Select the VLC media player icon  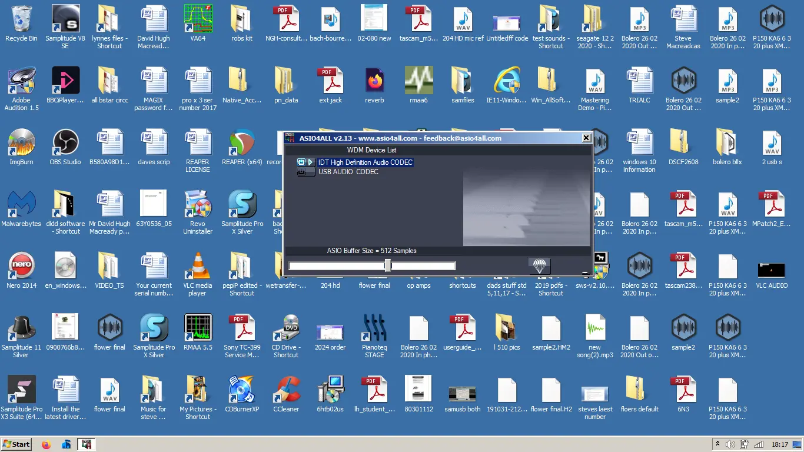(197, 267)
